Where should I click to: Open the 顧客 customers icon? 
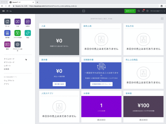point(7,44)
